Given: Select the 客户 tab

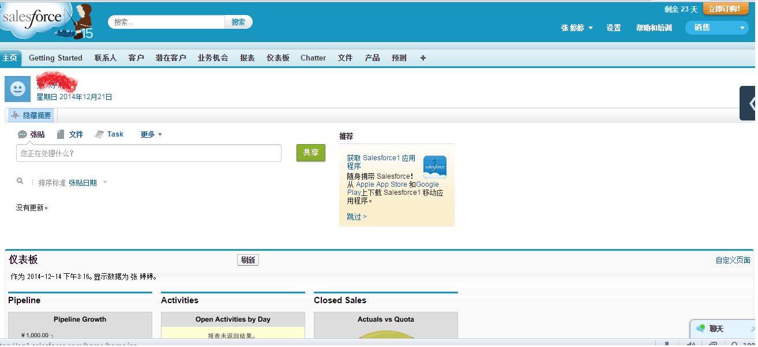Looking at the screenshot, I should [136, 58].
